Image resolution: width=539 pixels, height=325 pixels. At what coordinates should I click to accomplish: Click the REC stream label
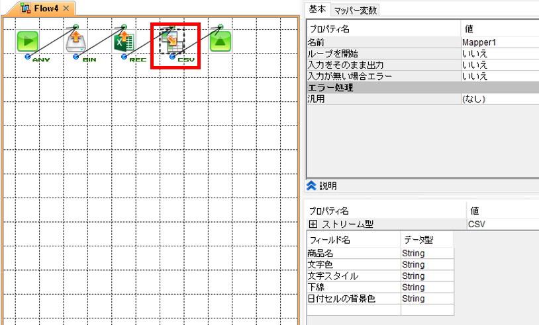click(138, 59)
